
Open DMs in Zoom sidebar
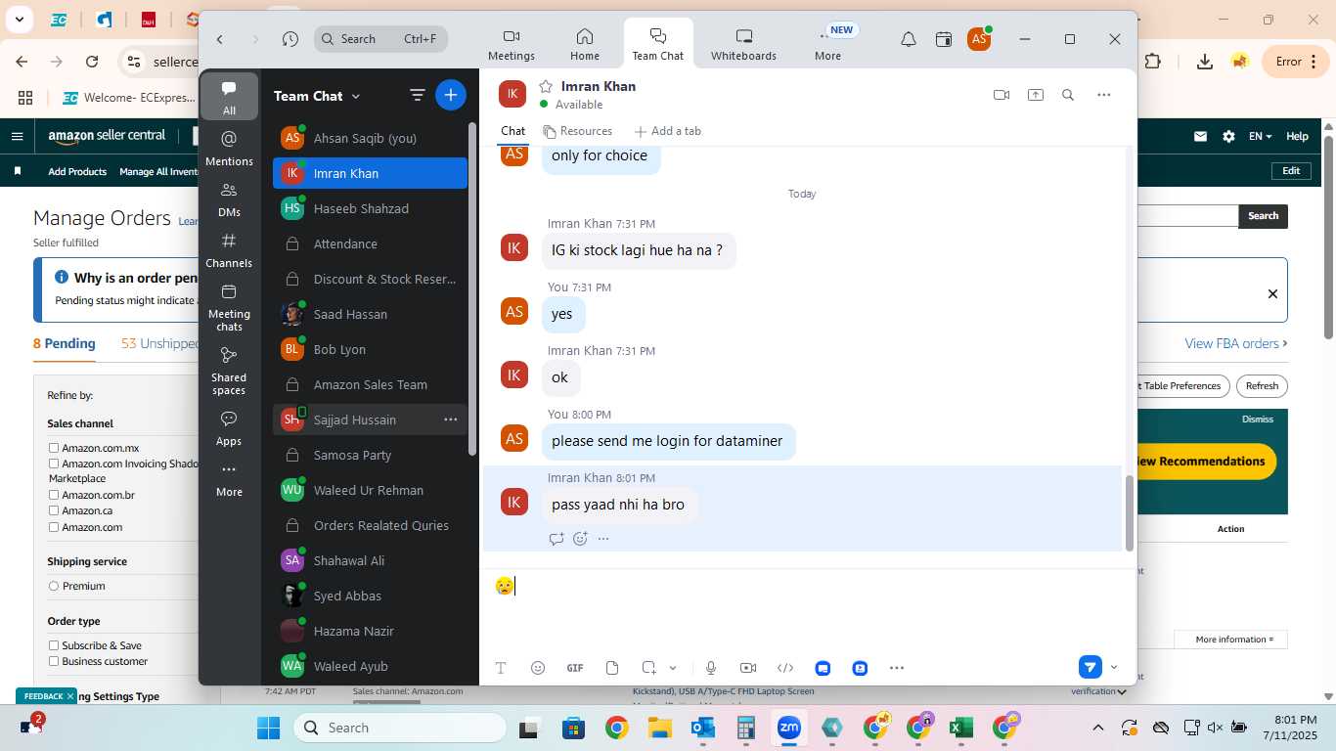pos(229,199)
